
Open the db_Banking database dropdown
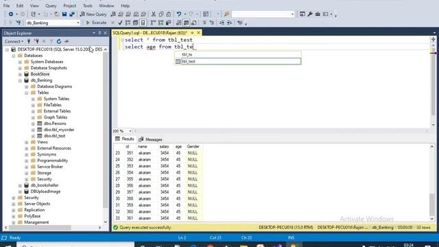[x=78, y=23]
